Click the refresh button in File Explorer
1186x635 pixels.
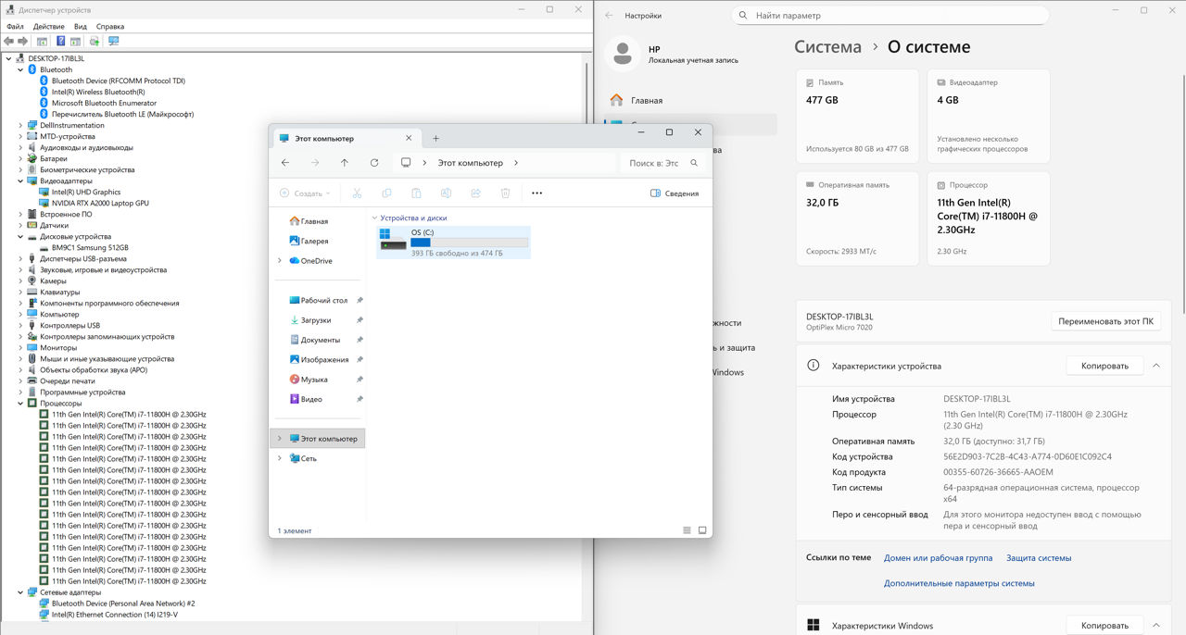pyautogui.click(x=374, y=163)
